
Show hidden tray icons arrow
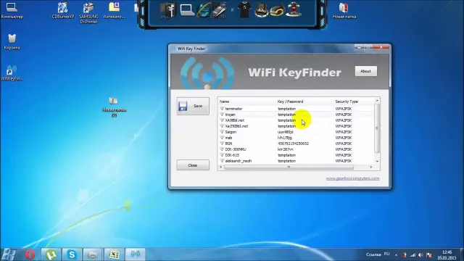click(396, 254)
